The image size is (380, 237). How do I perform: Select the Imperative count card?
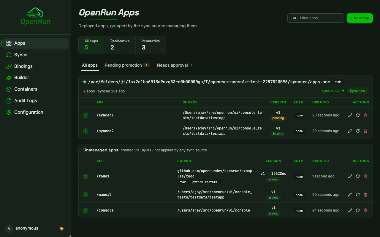point(151,45)
